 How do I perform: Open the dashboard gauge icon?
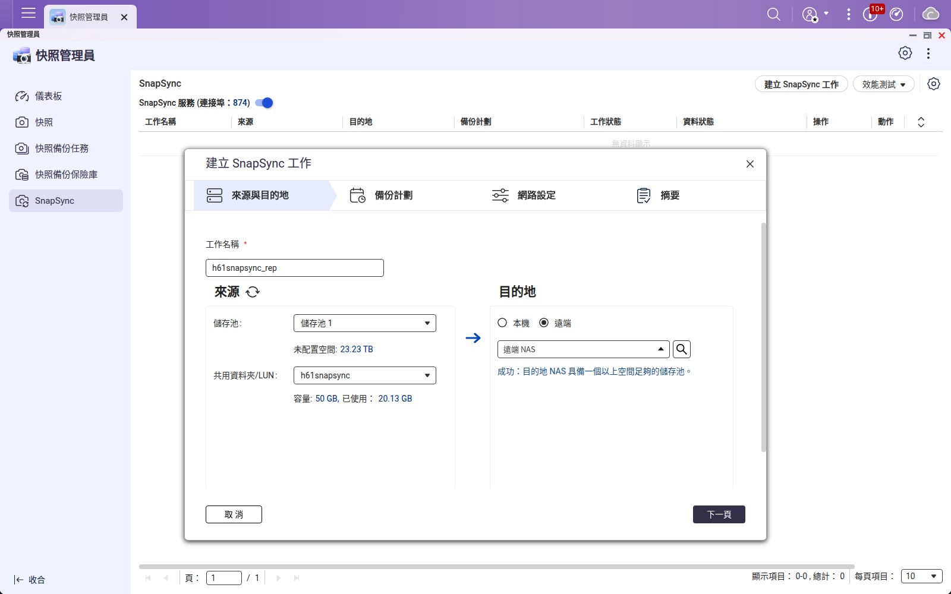click(x=896, y=14)
